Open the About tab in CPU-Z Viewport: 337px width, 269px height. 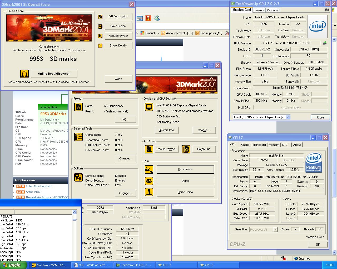pyautogui.click(x=297, y=145)
